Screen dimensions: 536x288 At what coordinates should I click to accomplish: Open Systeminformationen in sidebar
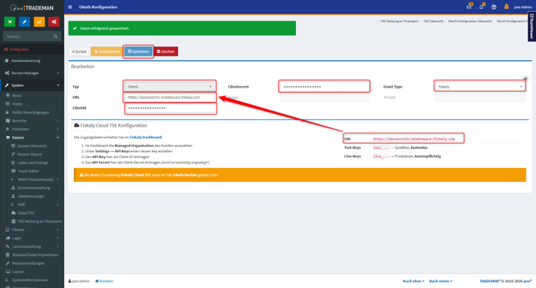click(x=32, y=280)
